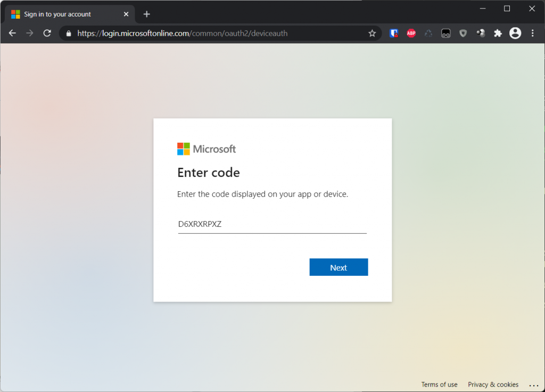Screen dimensions: 545x392
Task: Open a new browser tab
Action: pyautogui.click(x=147, y=14)
